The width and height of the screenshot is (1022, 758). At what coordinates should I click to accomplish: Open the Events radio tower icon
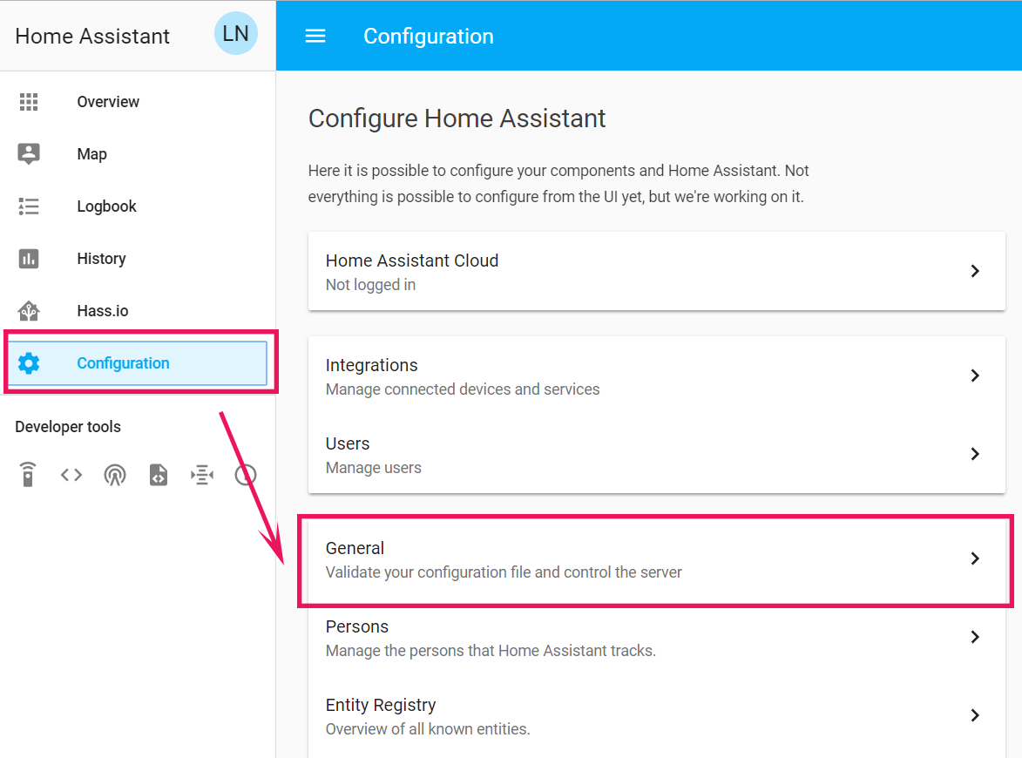(114, 475)
